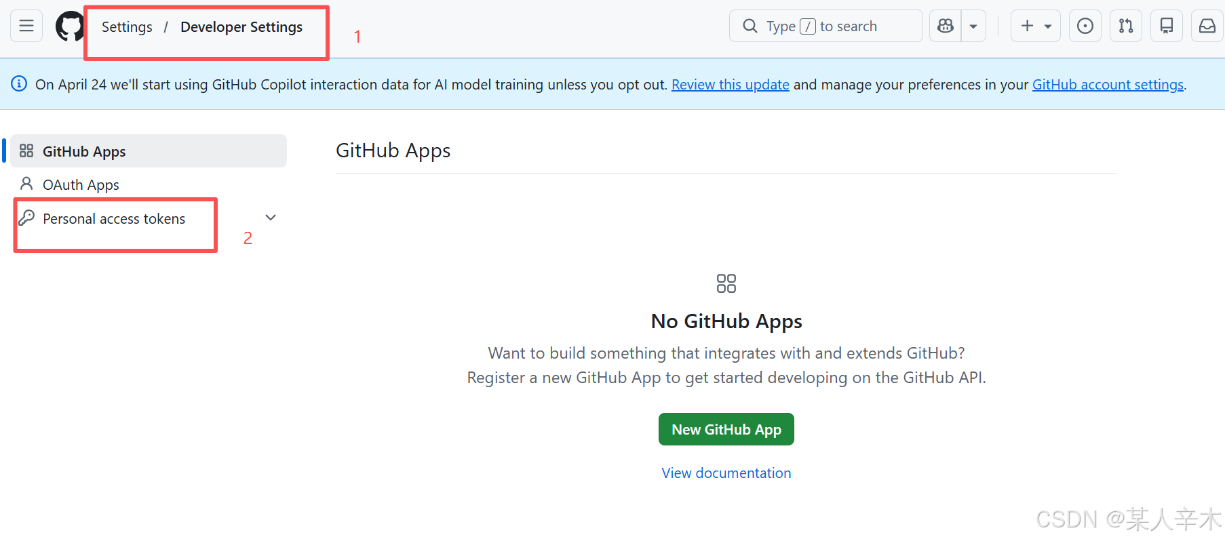Open the plus 'Create new' dropdown
1225x541 pixels.
coord(1035,26)
